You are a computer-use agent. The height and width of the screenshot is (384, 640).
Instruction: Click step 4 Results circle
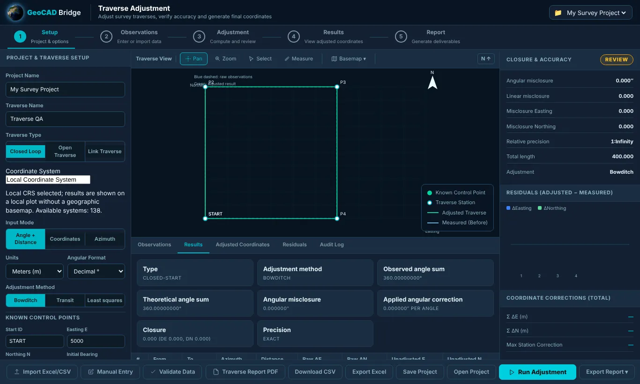[x=294, y=37]
